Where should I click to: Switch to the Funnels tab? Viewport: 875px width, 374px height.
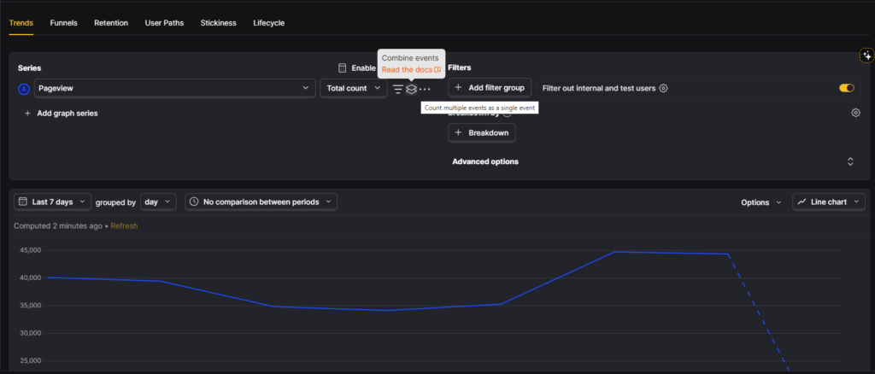tap(63, 23)
